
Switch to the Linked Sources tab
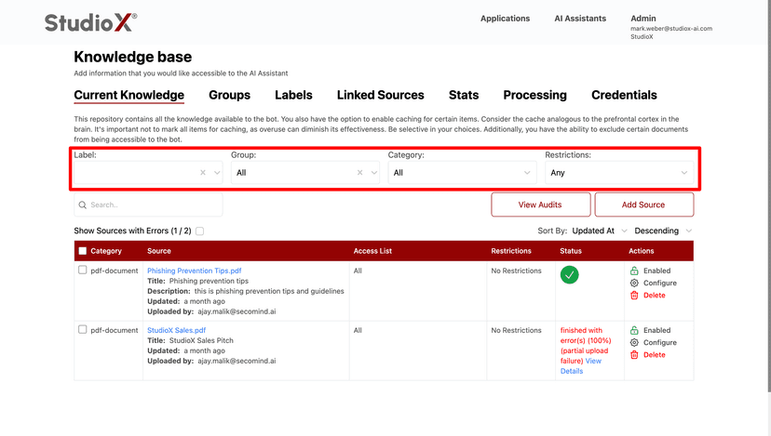[x=380, y=95]
